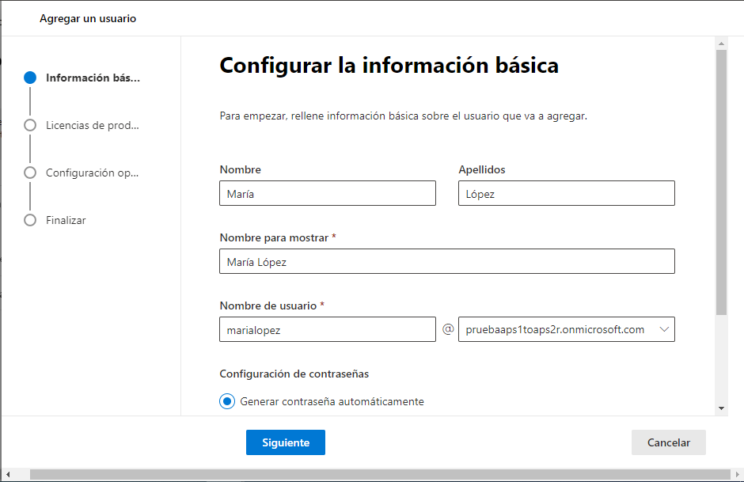Click the Siguiente button

(x=286, y=442)
